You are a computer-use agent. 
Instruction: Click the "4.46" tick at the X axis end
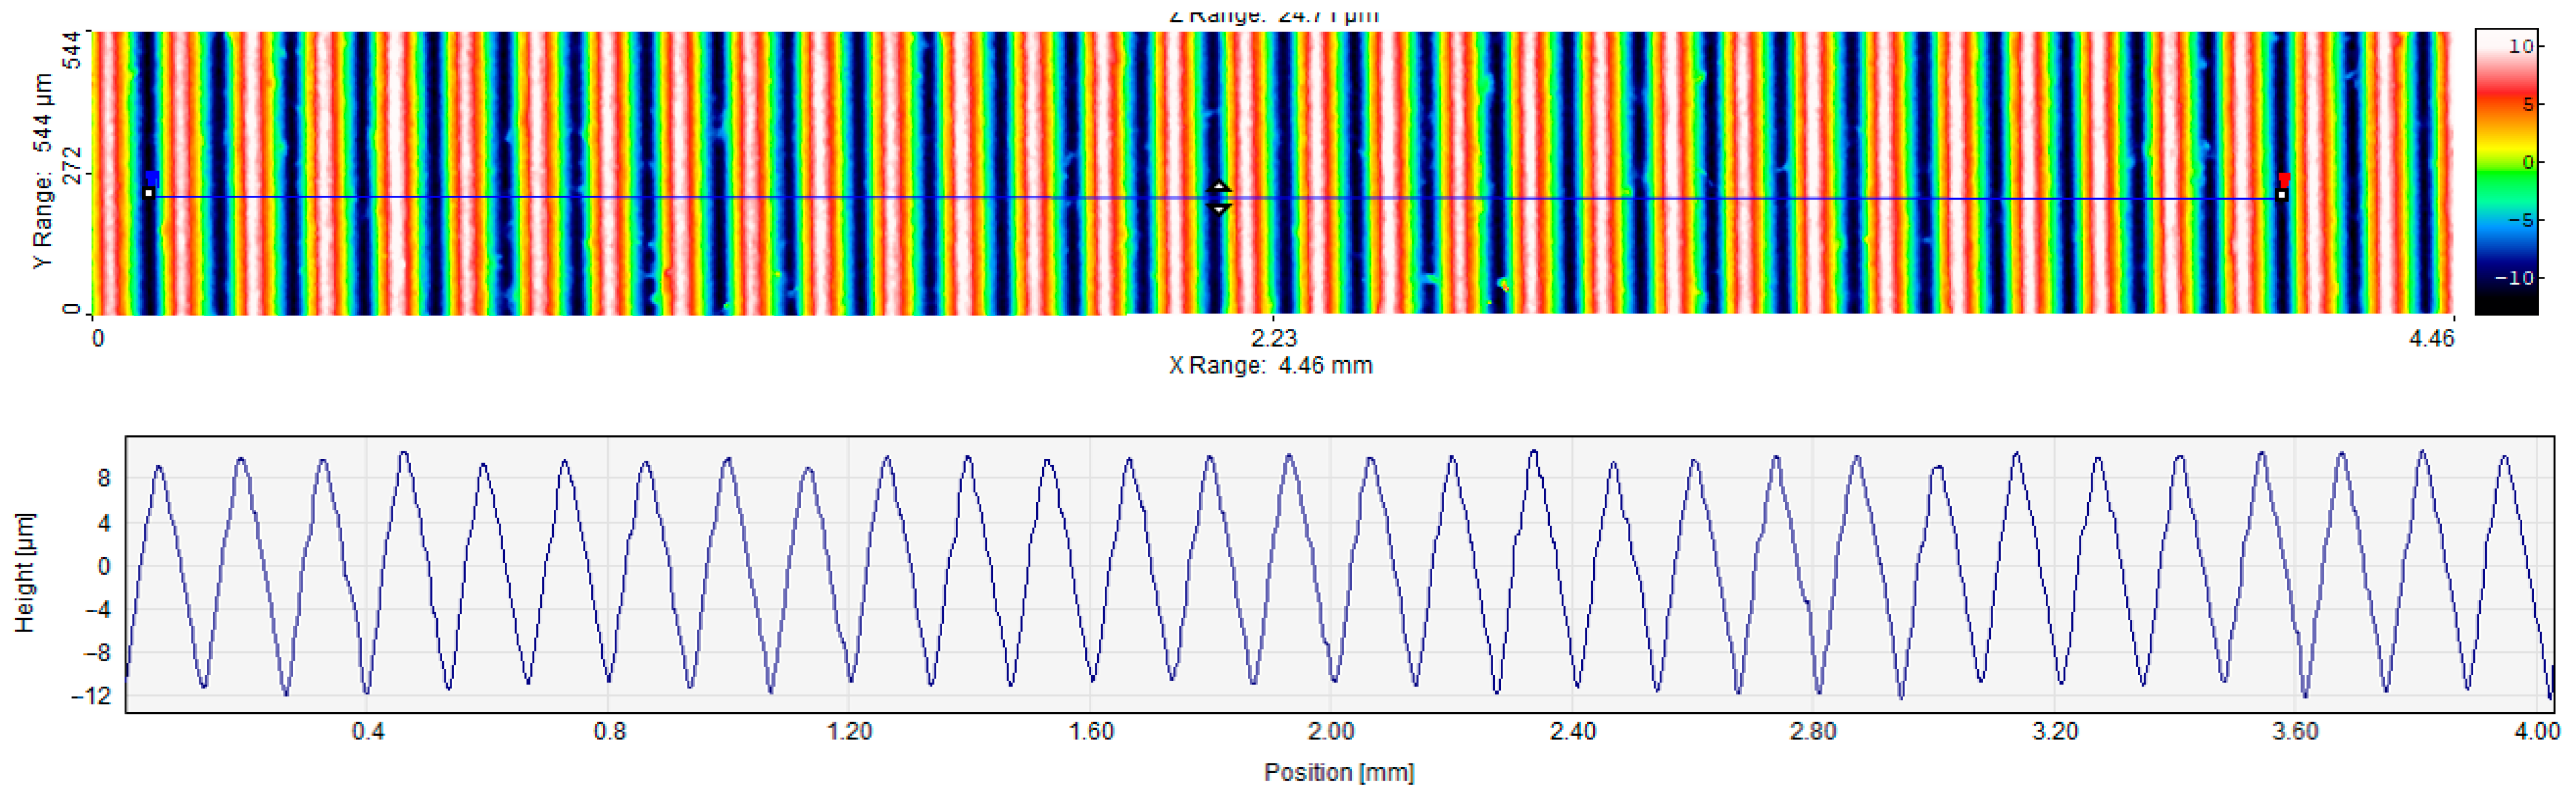point(2431,338)
